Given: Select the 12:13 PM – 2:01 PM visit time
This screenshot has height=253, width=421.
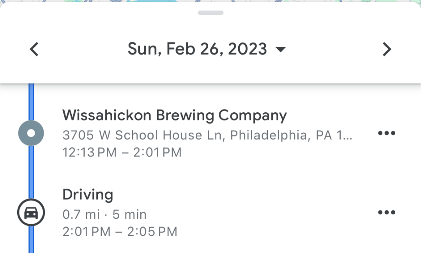Looking at the screenshot, I should point(122,152).
